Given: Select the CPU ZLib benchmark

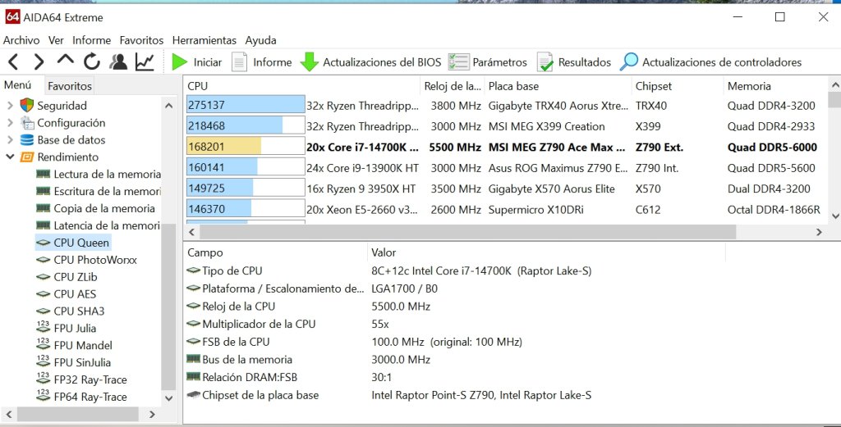Looking at the screenshot, I should (67, 277).
